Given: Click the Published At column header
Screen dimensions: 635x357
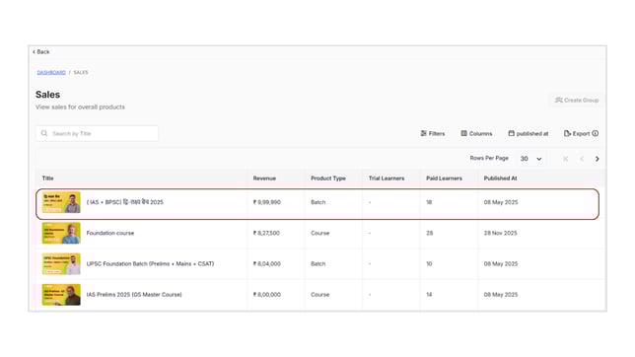Looking at the screenshot, I should pyautogui.click(x=500, y=178).
